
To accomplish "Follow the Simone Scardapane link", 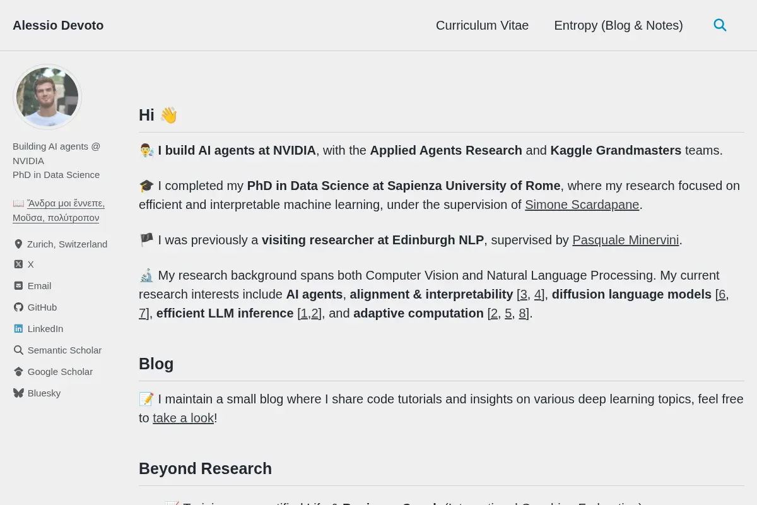I will click(x=582, y=205).
